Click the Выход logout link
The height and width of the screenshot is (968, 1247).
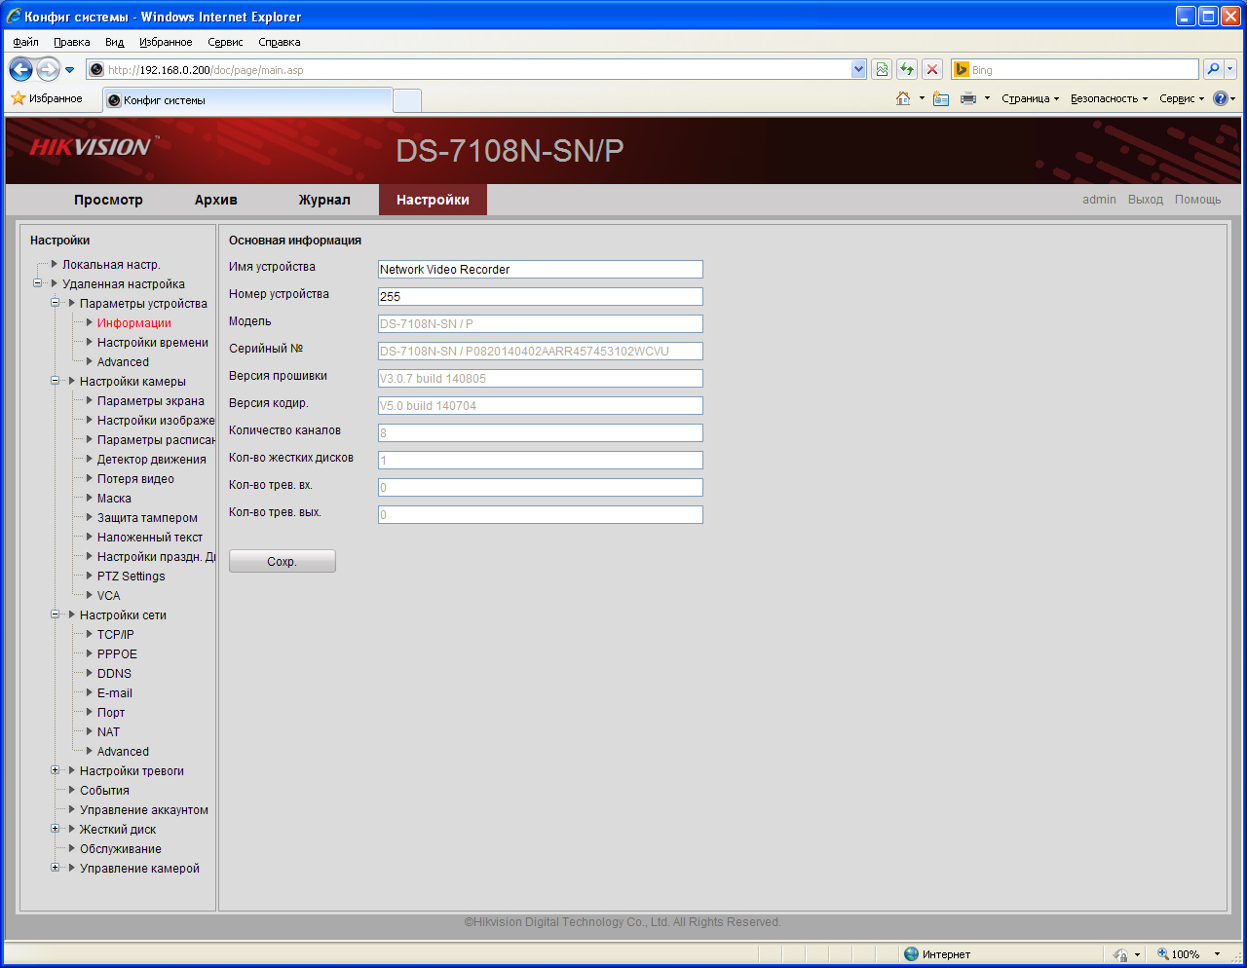[x=1146, y=200]
